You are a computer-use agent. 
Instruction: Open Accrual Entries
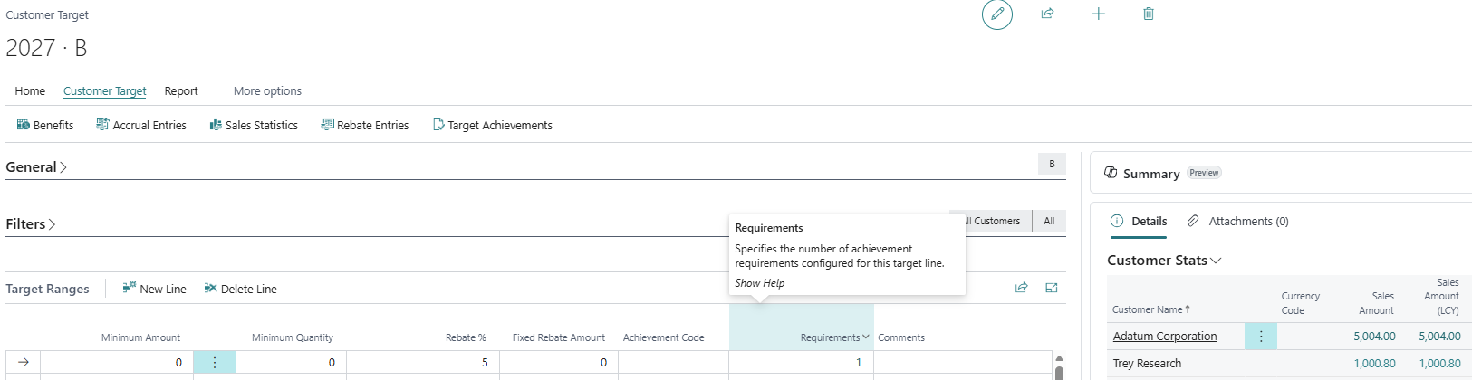click(x=141, y=125)
